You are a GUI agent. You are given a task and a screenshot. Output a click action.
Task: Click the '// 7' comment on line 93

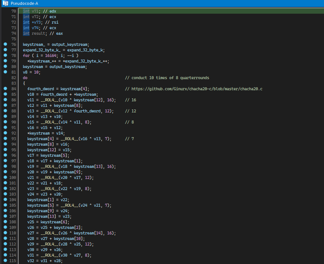[129, 139]
